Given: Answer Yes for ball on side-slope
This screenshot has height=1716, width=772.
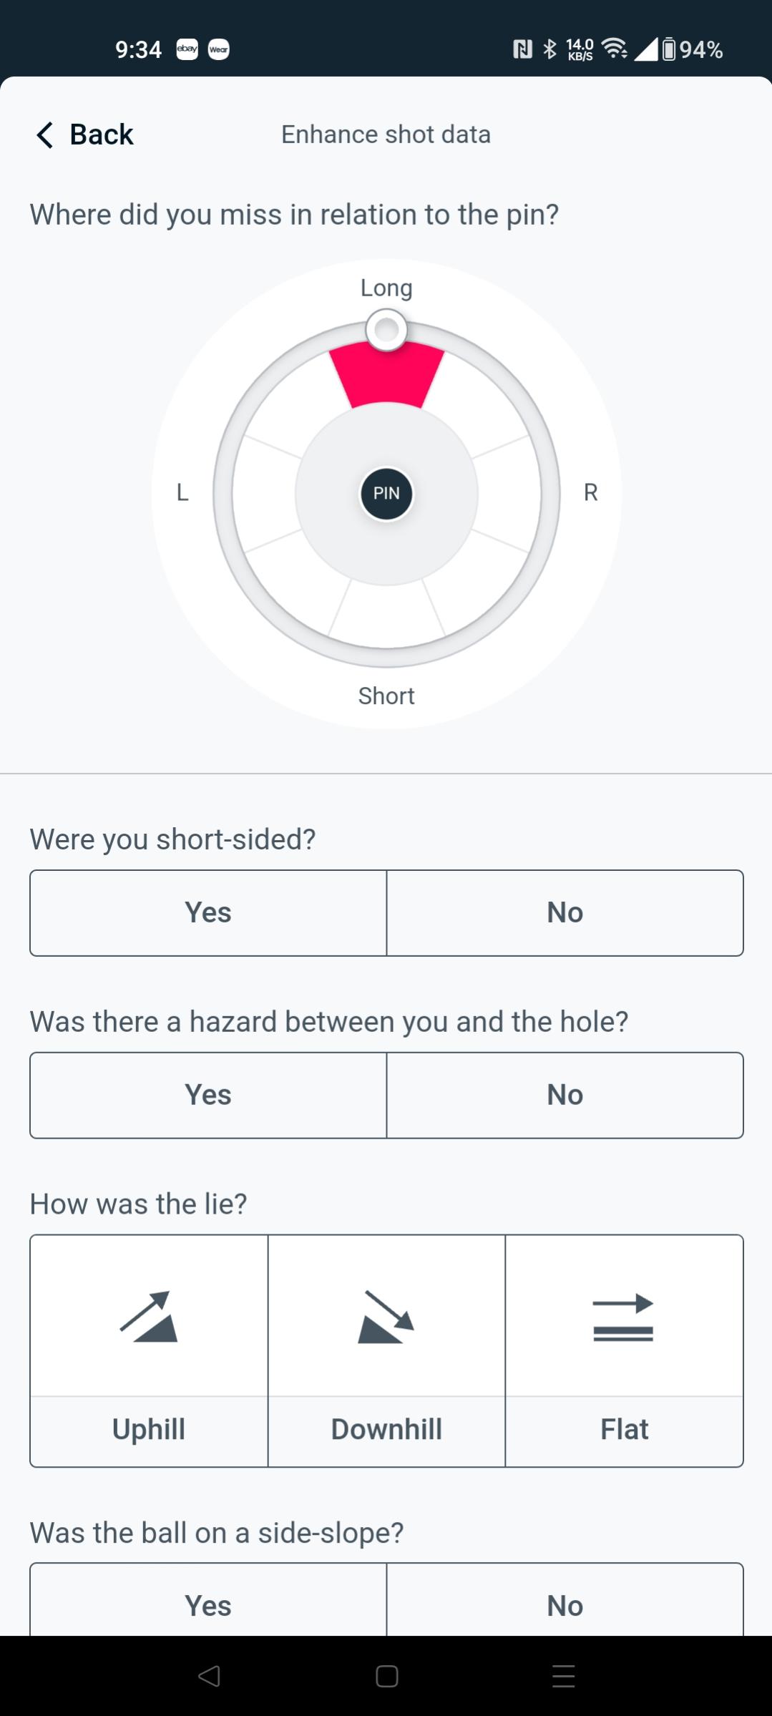Looking at the screenshot, I should pos(208,1605).
